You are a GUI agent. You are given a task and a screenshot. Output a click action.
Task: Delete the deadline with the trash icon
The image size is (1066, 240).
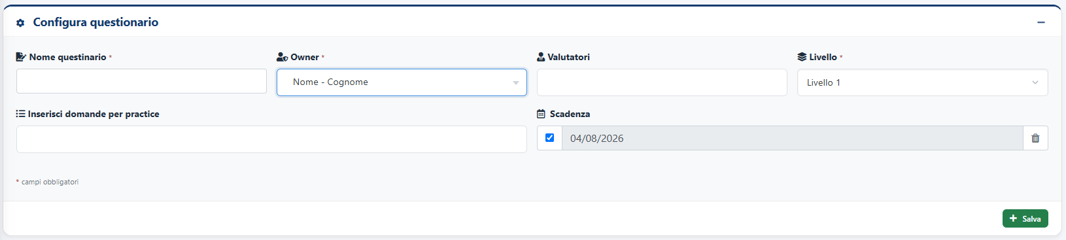click(x=1035, y=138)
